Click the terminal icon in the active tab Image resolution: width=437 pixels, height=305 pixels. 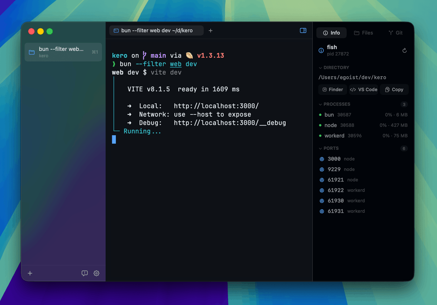(x=116, y=31)
